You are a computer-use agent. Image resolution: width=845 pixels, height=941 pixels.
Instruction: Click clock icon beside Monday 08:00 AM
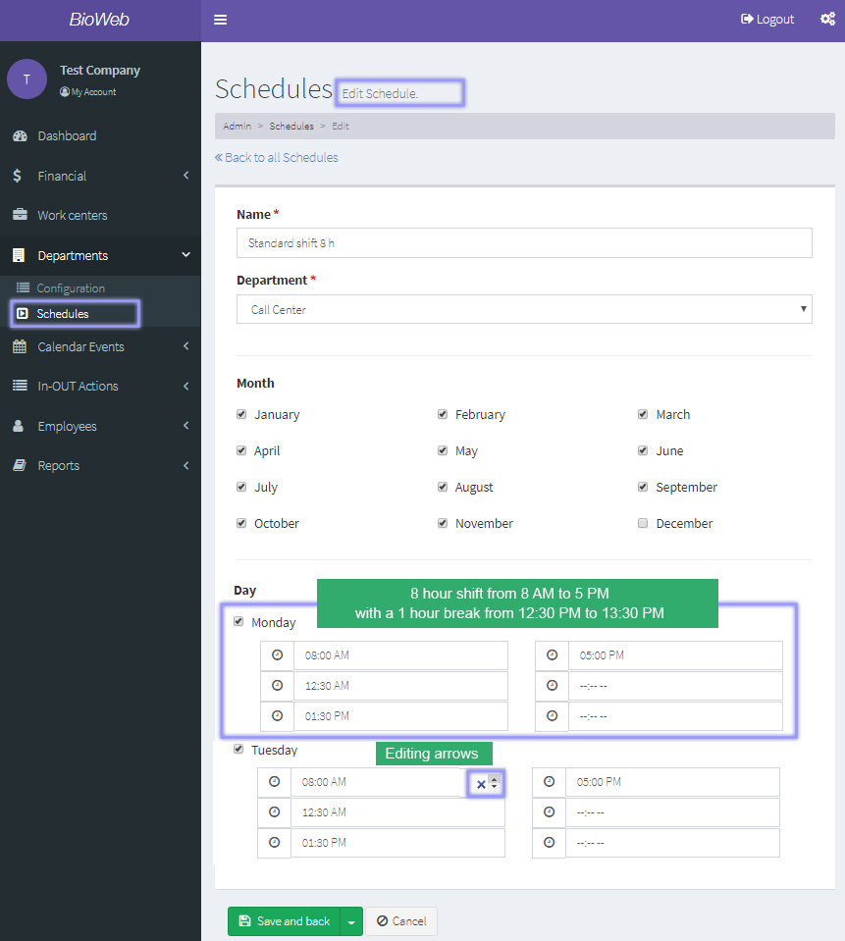coord(277,655)
